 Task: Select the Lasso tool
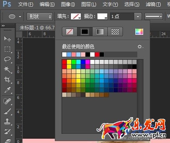(7, 59)
